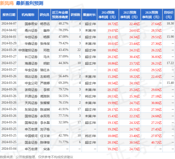Select analyst name 余双雨
This screenshot has height=159, width=175.
coord(45,116)
